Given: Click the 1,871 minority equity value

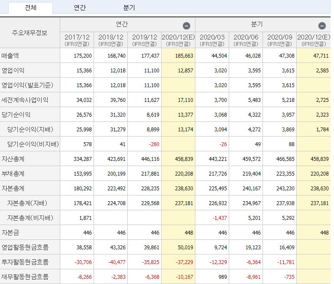Looking at the screenshot, I should tap(85, 218).
